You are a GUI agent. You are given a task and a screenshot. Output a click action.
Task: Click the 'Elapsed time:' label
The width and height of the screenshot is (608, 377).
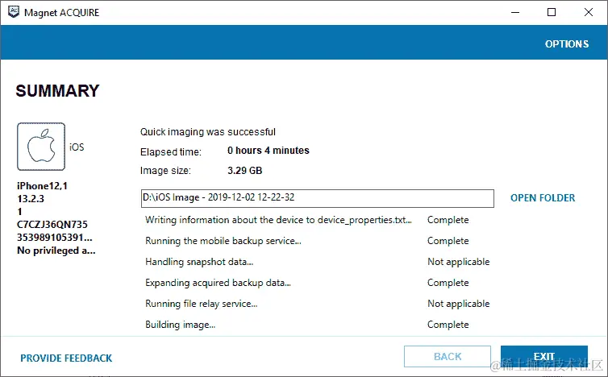171,152
